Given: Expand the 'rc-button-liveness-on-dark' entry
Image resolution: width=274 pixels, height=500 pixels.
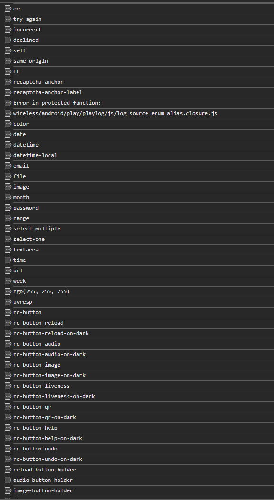Looking at the screenshot, I should 8,396.
